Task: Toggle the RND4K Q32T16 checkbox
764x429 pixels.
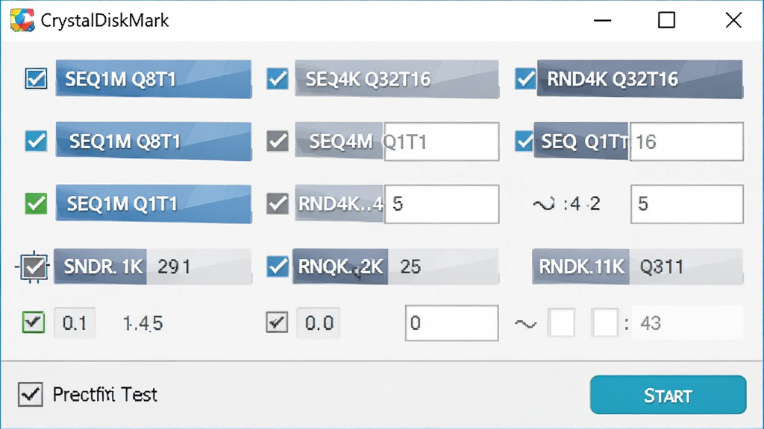Action: (x=525, y=79)
